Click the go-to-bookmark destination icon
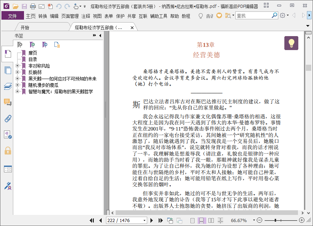Screen dimensions: 313x226 click(45, 45)
